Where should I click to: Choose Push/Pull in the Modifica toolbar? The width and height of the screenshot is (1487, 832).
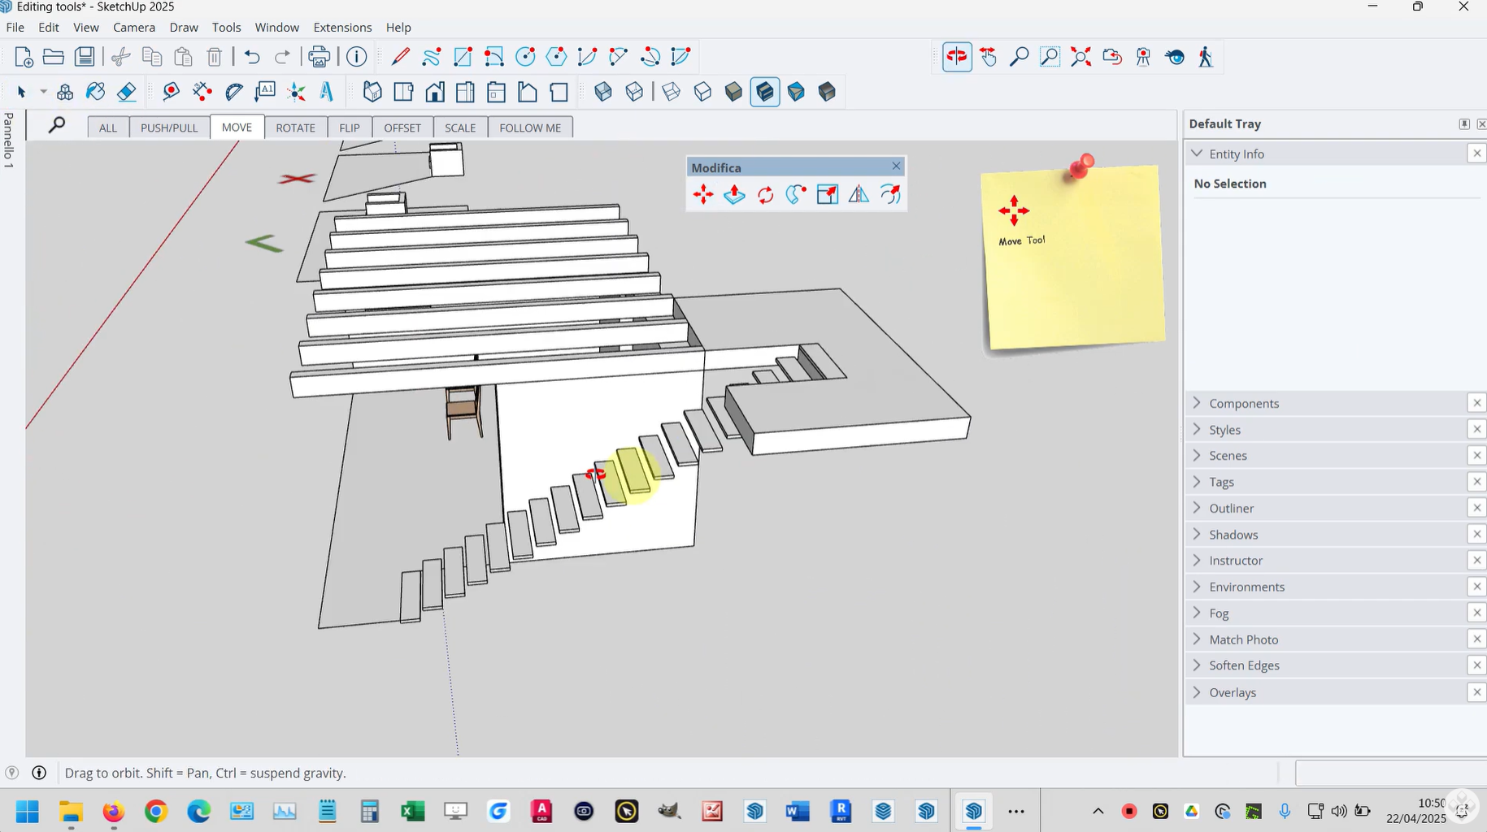tap(734, 195)
